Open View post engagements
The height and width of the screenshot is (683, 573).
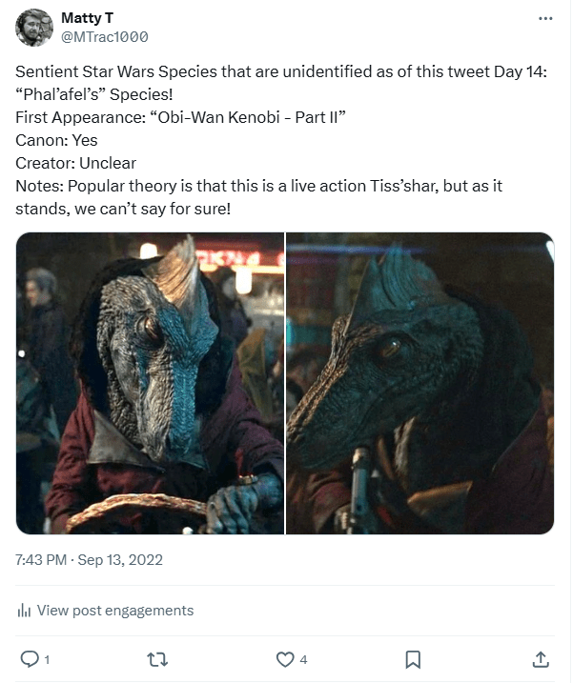(x=114, y=611)
